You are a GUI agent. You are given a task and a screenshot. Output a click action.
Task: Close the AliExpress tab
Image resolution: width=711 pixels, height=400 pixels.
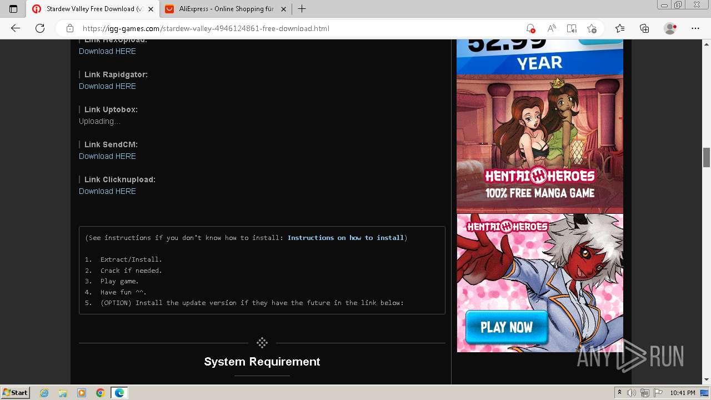pos(283,9)
